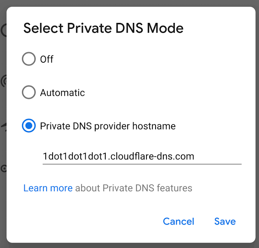The width and height of the screenshot is (259, 248).
Task: Click the partially hidden triangular signal icon behind dialog
Action: [4, 127]
